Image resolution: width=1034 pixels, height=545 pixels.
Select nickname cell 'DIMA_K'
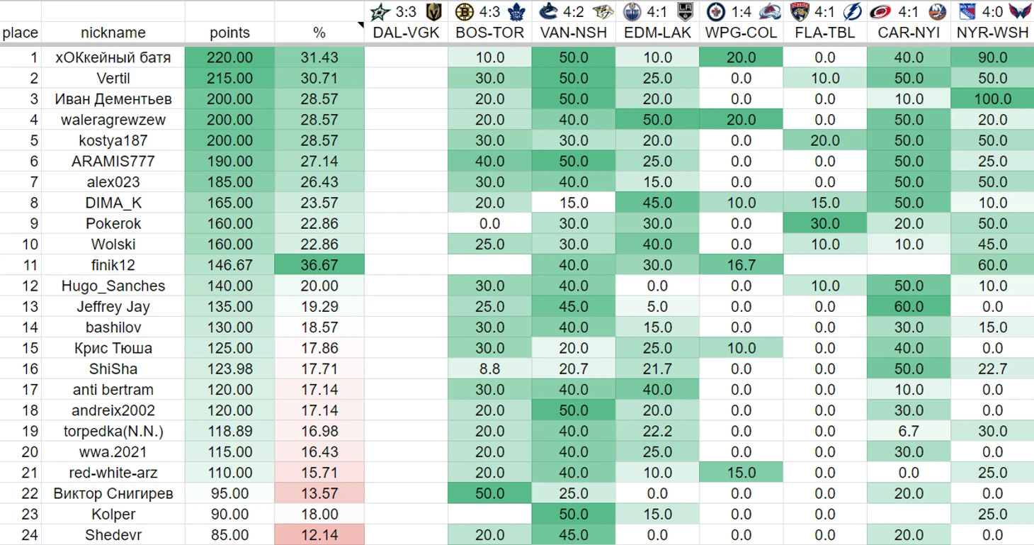(113, 203)
